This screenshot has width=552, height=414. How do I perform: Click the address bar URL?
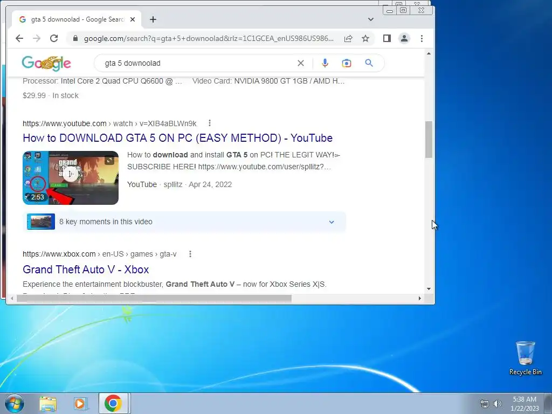click(x=209, y=38)
